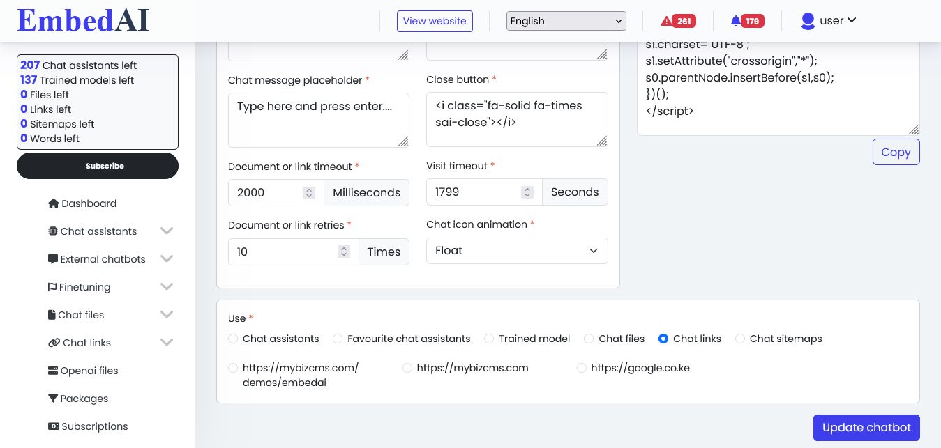The image size is (941, 448).
Task: Choose the https://mybizcms.com link radio
Action: click(x=407, y=368)
